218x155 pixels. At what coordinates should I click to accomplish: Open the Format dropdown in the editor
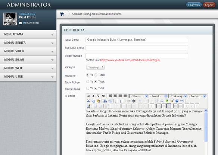[158, 96]
